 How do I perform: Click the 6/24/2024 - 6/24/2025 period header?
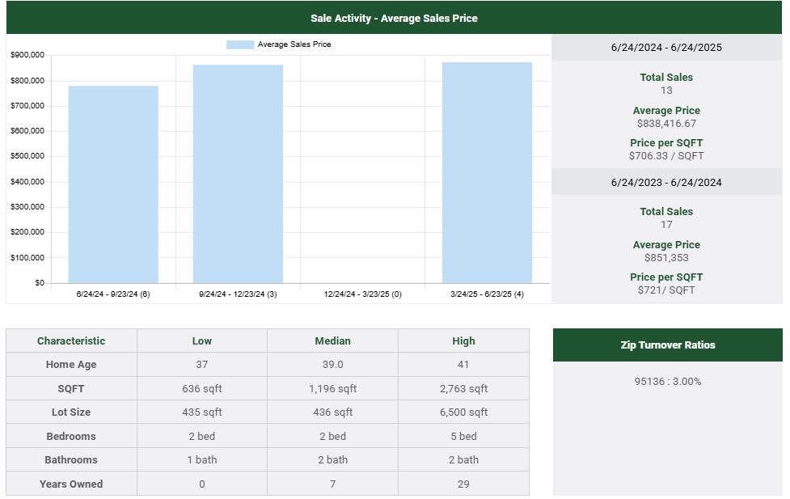666,48
